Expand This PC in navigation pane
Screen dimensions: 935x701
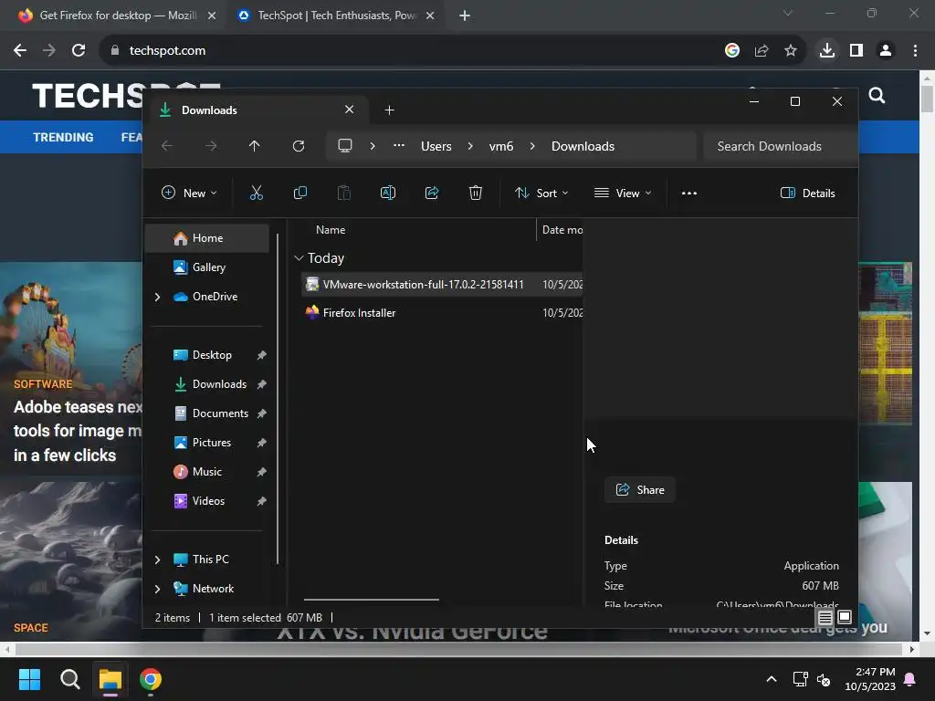pos(157,560)
